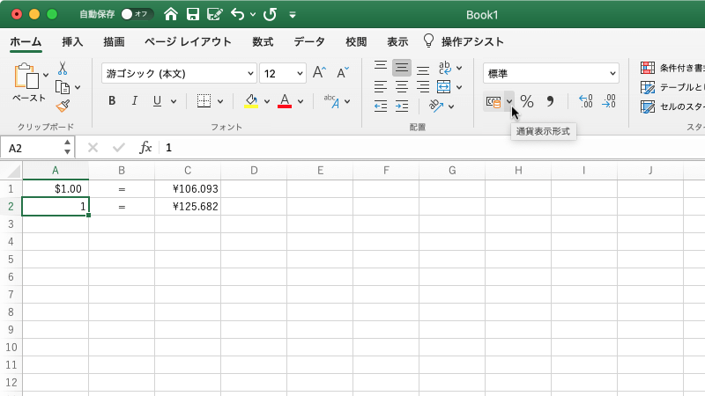Open the undo history dropdown arrow
Viewport: 705px width, 396px height.
point(253,15)
